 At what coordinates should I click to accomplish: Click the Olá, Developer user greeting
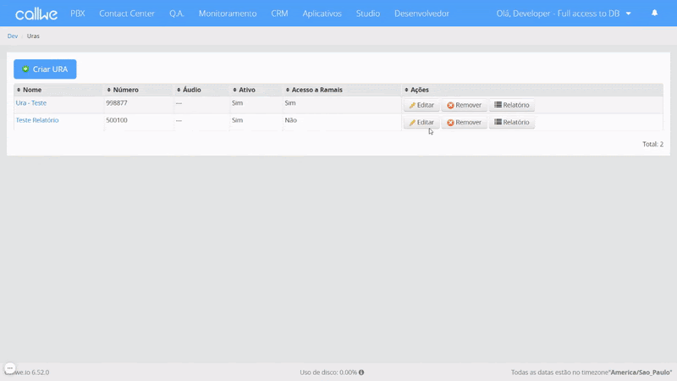tap(558, 14)
